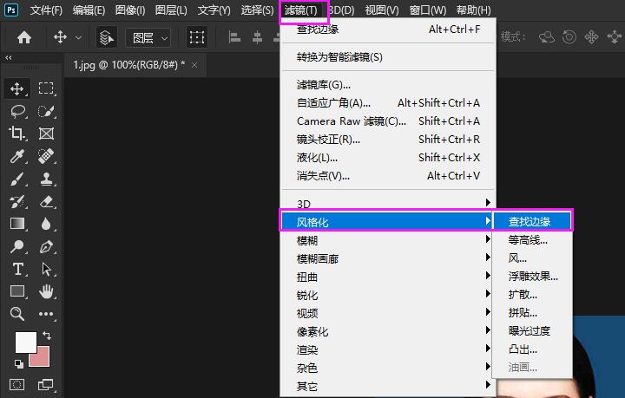
Task: Choose 等高线... filter
Action: tap(532, 240)
